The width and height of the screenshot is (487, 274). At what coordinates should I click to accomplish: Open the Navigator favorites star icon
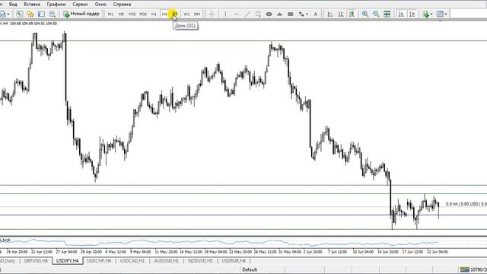tap(30, 14)
